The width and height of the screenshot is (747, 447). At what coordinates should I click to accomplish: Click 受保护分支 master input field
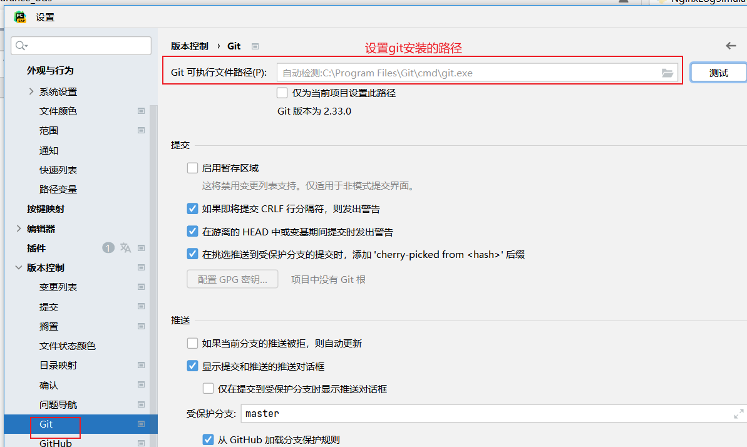point(493,414)
